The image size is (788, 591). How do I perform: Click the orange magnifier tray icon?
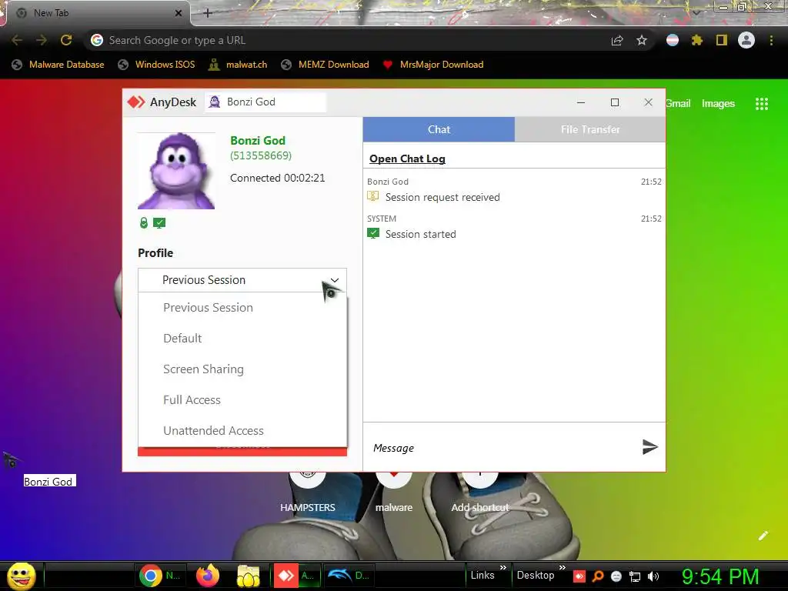click(598, 576)
